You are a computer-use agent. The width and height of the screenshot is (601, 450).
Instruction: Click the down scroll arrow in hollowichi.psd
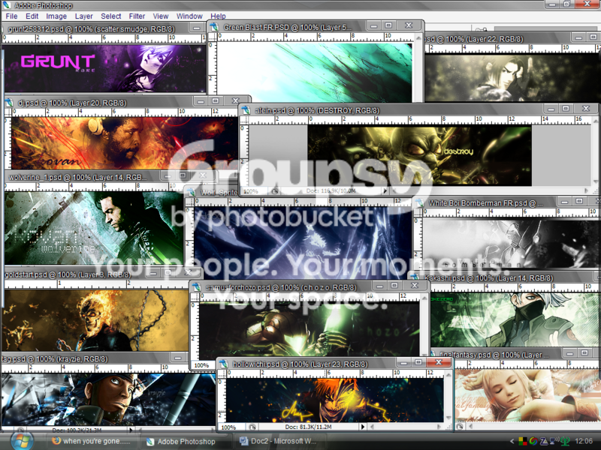point(448,418)
